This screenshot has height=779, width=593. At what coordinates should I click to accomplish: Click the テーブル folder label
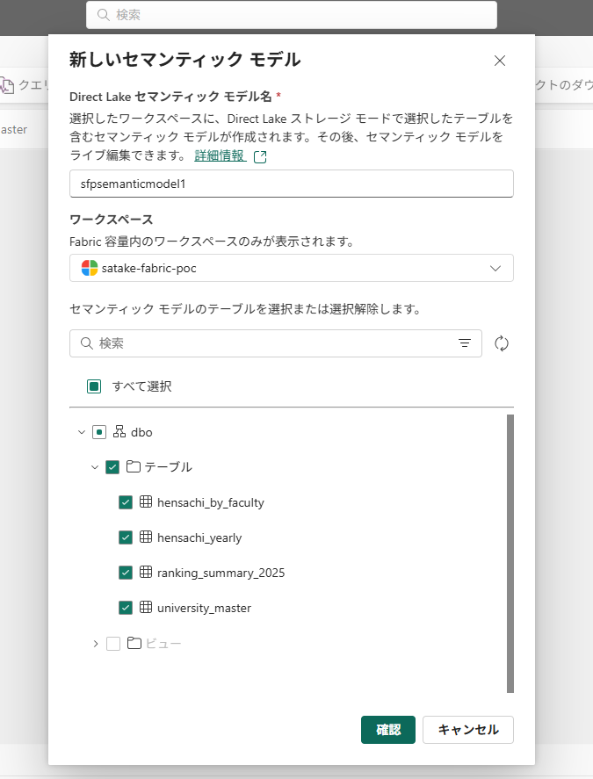(169, 467)
